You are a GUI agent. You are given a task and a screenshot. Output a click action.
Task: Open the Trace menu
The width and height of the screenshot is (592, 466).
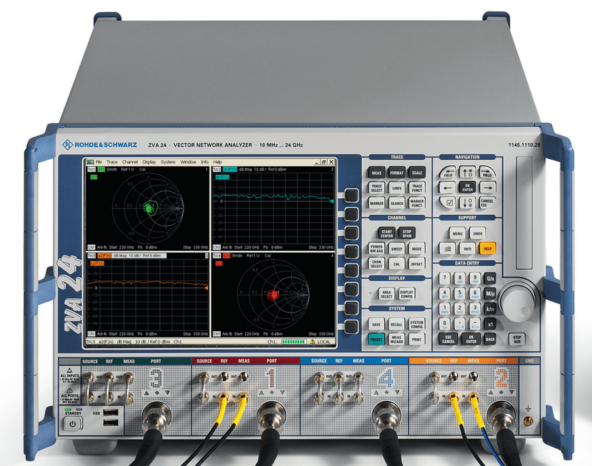[112, 162]
